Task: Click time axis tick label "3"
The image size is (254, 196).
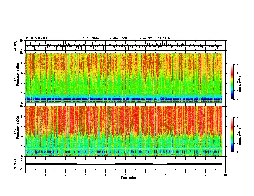Action: click(x=85, y=175)
